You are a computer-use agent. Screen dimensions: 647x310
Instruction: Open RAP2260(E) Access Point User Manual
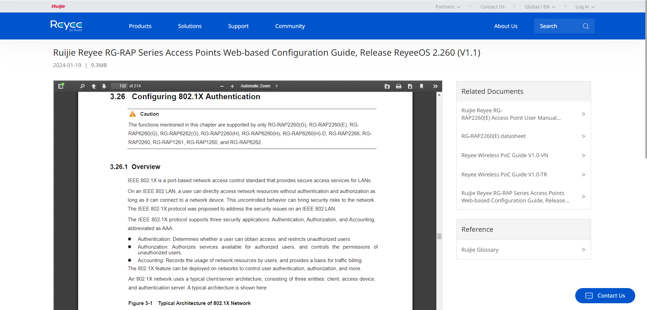[x=511, y=114]
